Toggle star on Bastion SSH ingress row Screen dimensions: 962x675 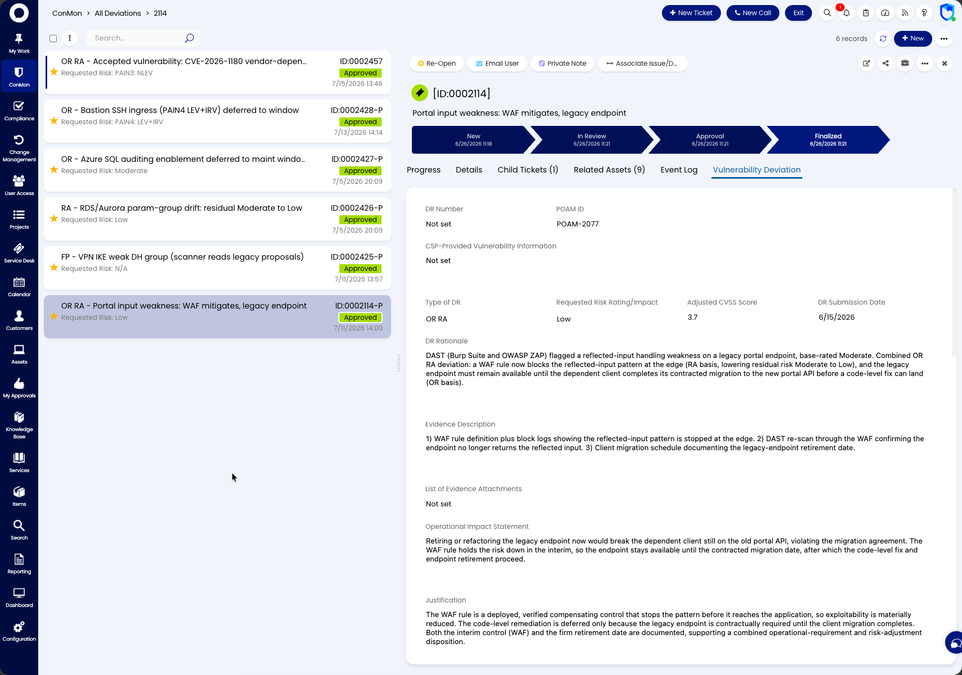54,121
